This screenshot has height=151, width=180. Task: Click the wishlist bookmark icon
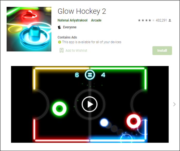coord(61,50)
